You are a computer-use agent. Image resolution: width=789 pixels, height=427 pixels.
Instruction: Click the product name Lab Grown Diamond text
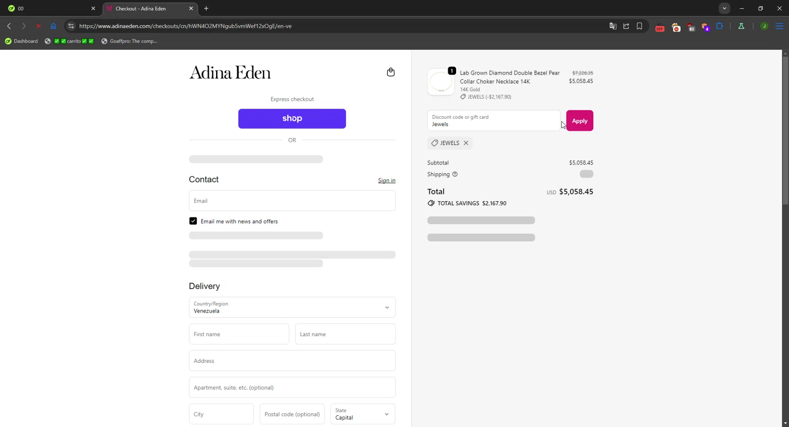point(510,77)
